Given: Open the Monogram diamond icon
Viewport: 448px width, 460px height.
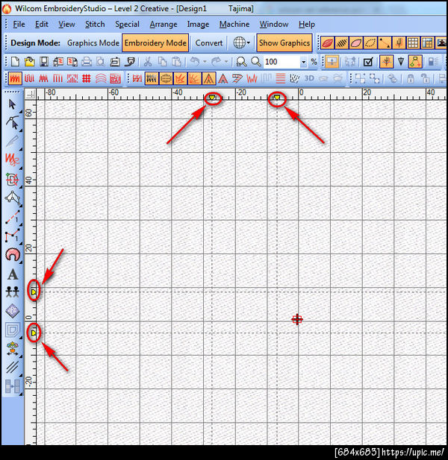Looking at the screenshot, I should coord(13,311).
